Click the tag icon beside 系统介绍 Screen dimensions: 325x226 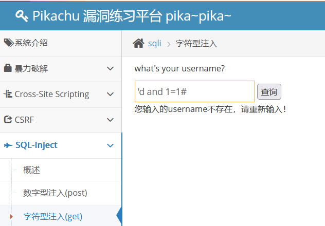coord(9,43)
